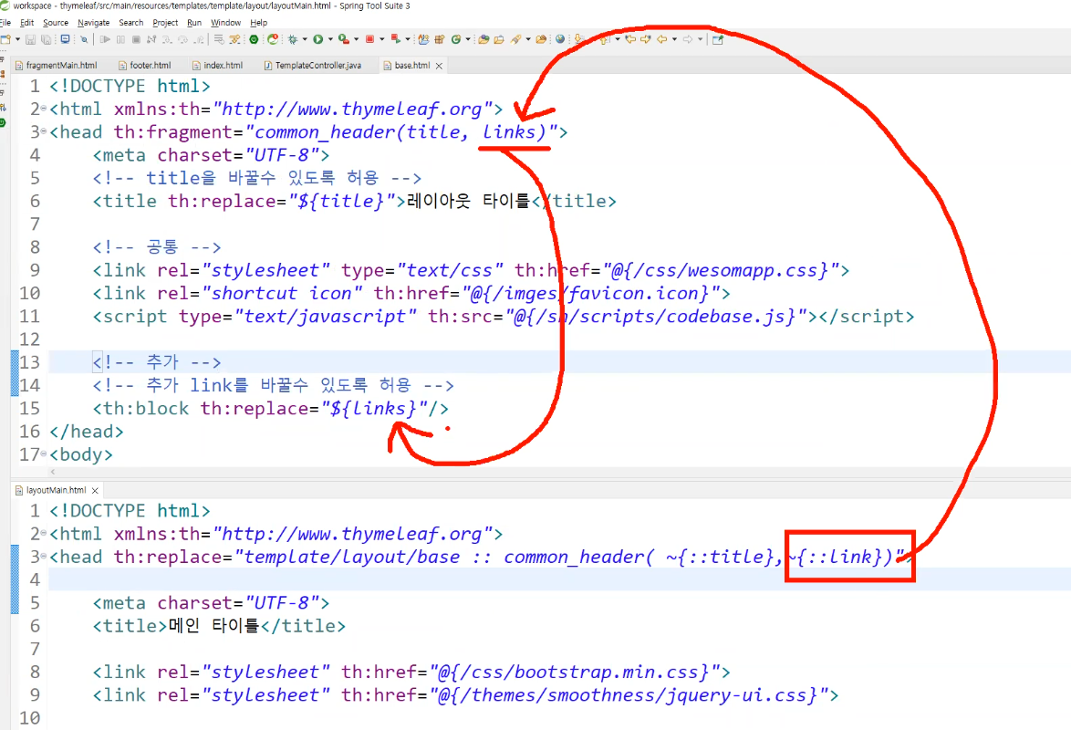This screenshot has width=1071, height=730.
Task: Open the Help menu
Action: point(258,23)
